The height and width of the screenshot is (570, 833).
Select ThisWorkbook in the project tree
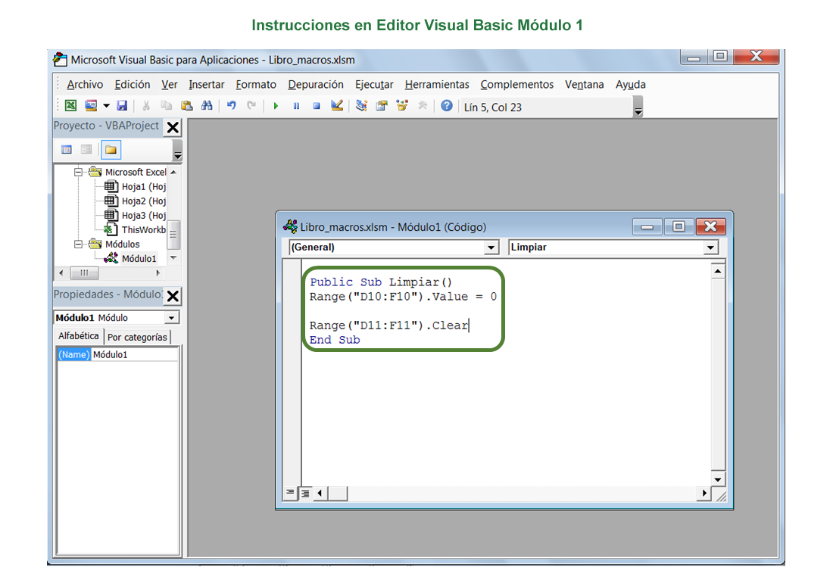click(x=136, y=229)
